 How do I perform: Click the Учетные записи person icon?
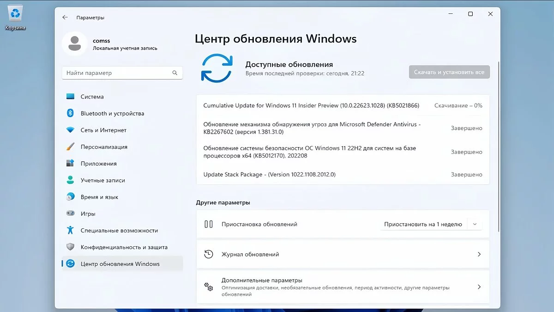point(70,180)
